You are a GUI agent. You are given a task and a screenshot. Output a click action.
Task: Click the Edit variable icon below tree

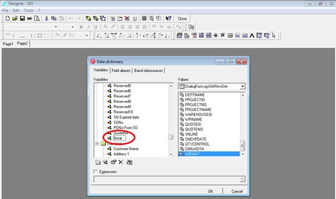(113, 163)
